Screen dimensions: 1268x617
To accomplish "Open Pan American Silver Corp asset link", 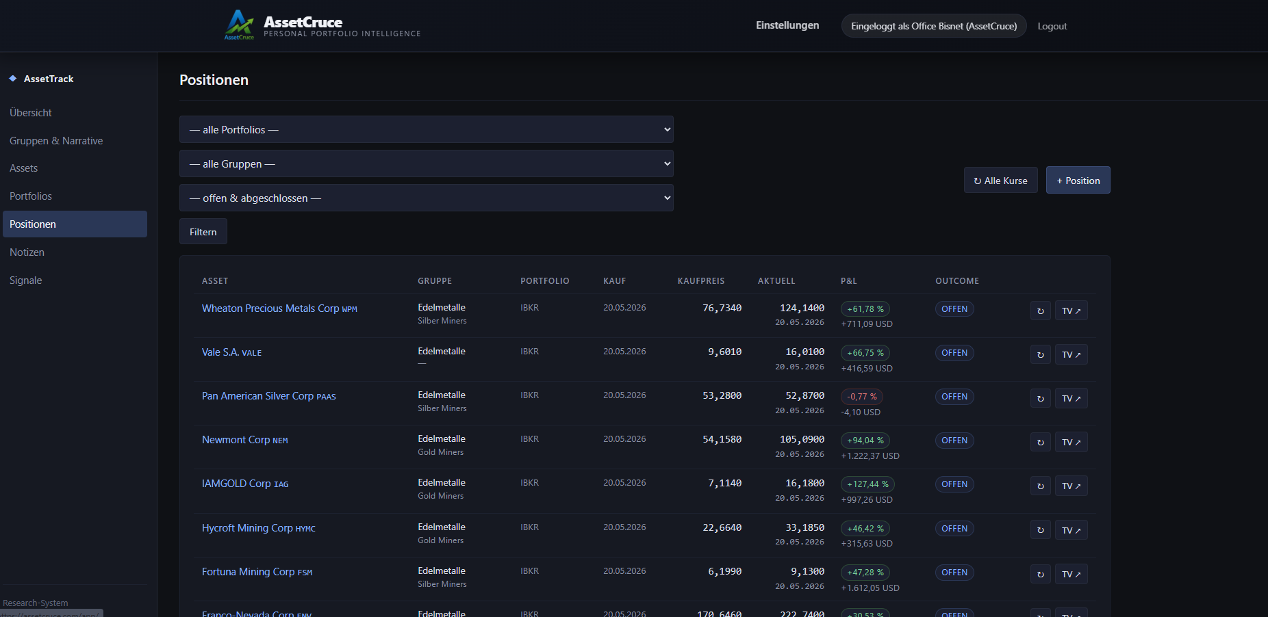I will [x=268, y=396].
